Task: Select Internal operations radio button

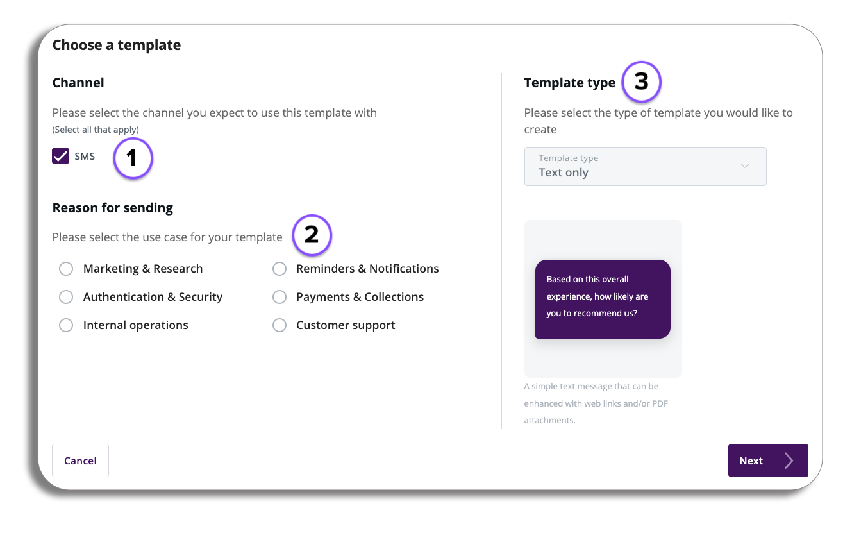Action: coord(66,325)
